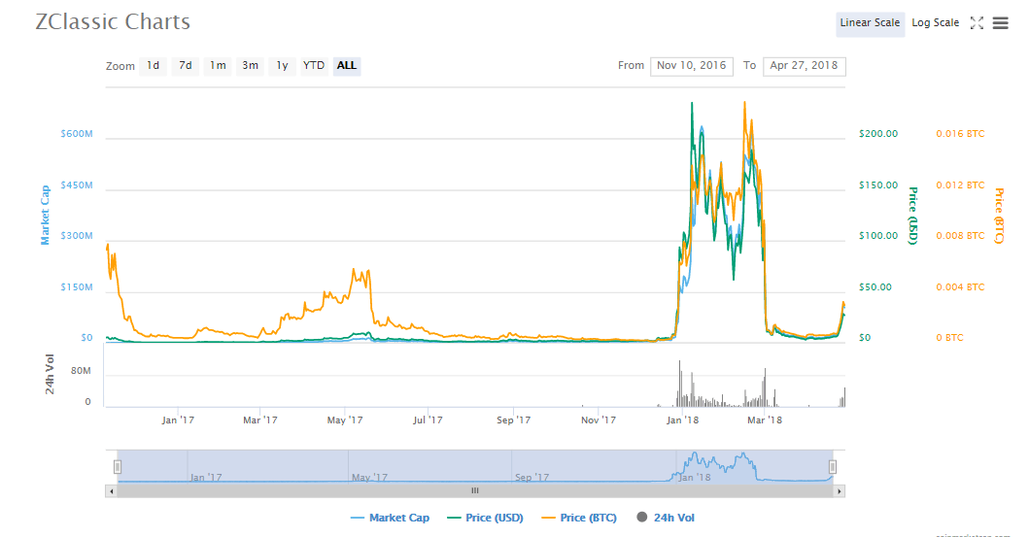Click the navigator left range handle

[118, 467]
